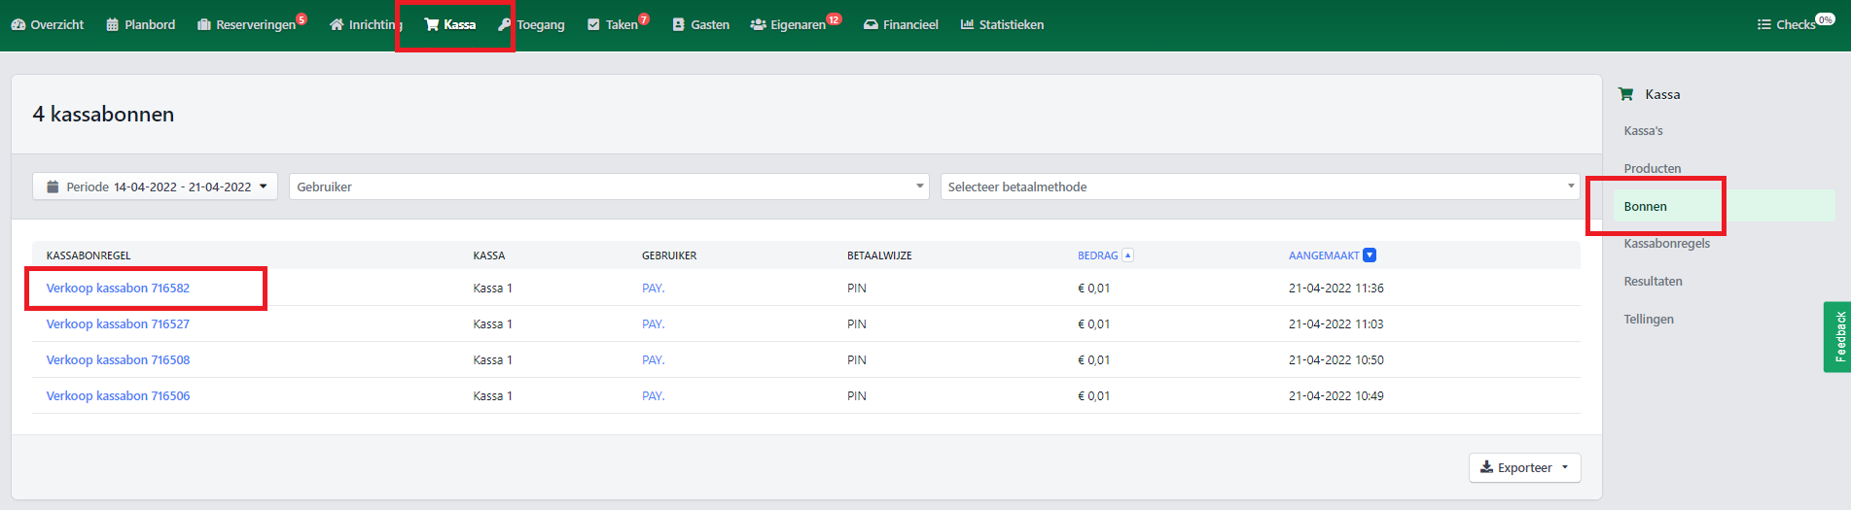Open the Overzicht dashboard tab

[48, 24]
